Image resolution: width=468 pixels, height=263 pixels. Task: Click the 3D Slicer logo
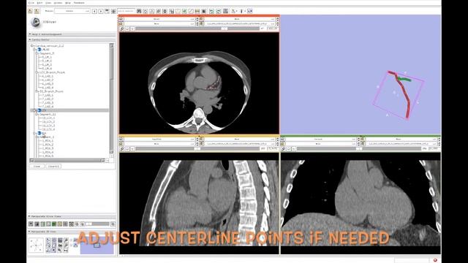(36, 22)
